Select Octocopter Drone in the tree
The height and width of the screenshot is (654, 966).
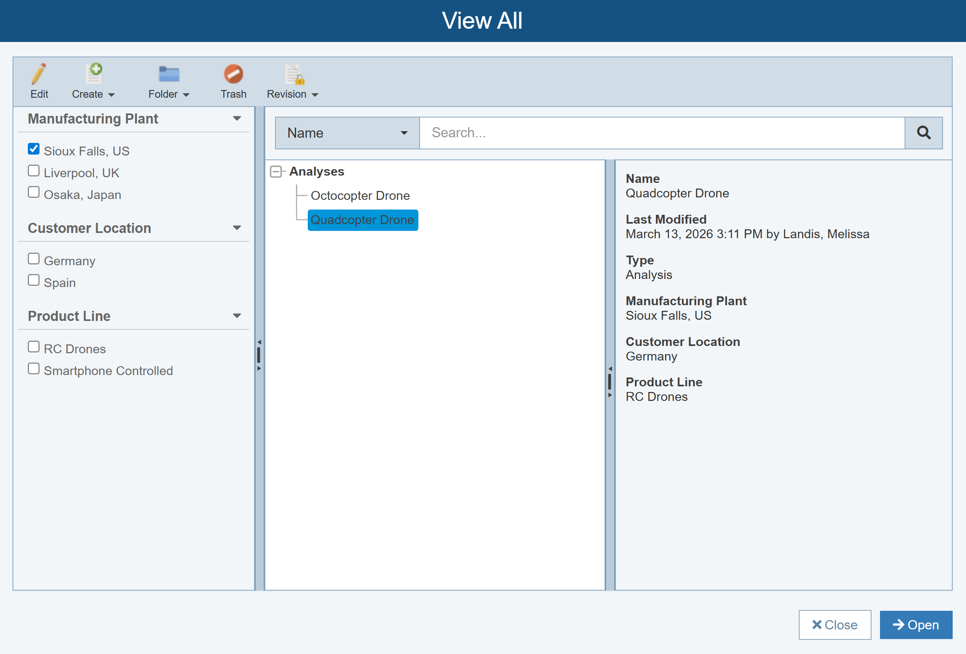click(360, 196)
